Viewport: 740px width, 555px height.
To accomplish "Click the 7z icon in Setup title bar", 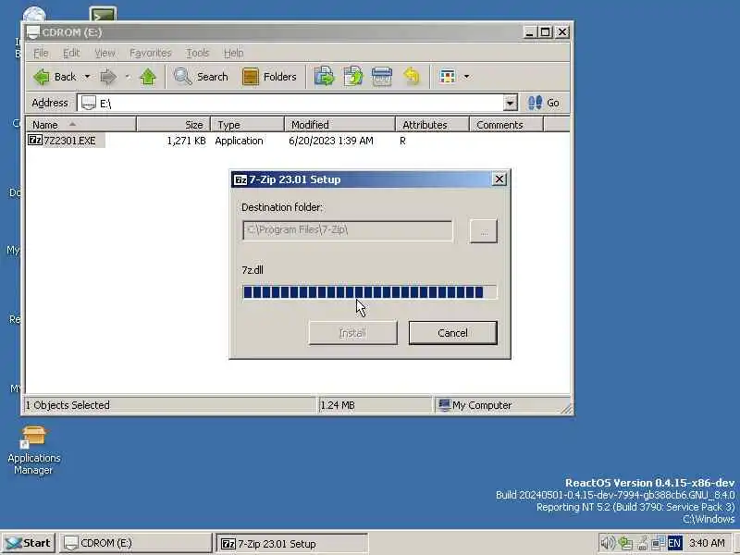I will pyautogui.click(x=240, y=179).
